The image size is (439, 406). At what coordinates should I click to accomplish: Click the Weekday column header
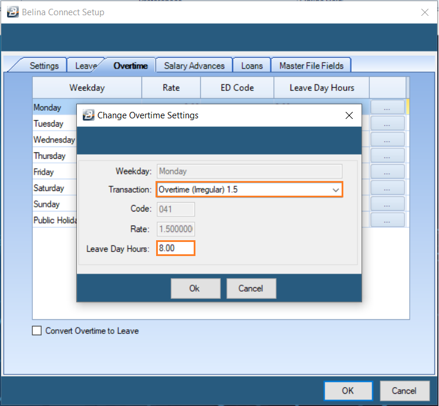click(87, 88)
